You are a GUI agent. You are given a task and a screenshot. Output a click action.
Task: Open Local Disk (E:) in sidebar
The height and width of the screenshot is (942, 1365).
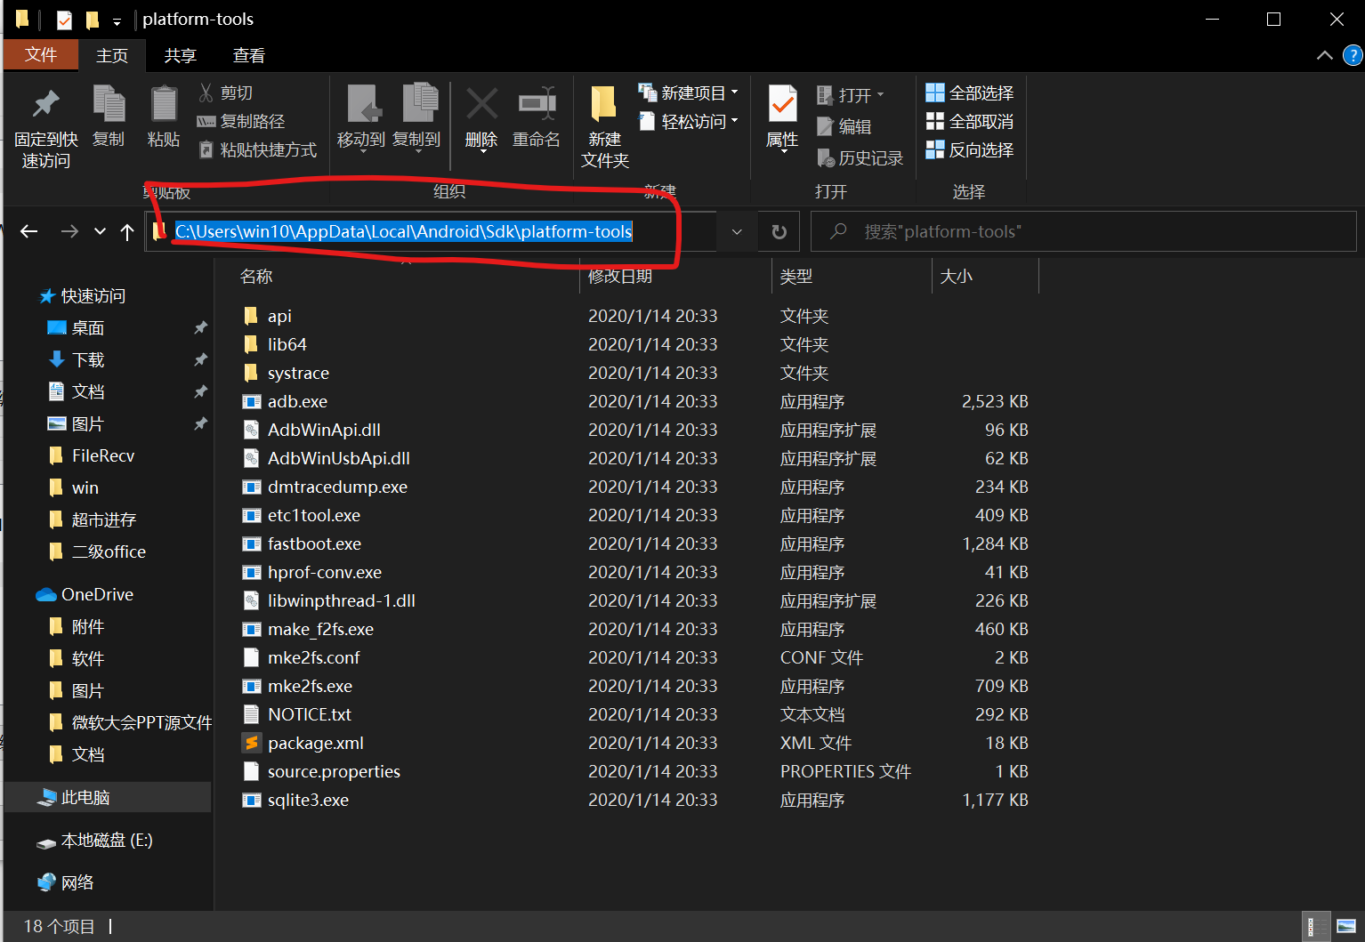94,840
